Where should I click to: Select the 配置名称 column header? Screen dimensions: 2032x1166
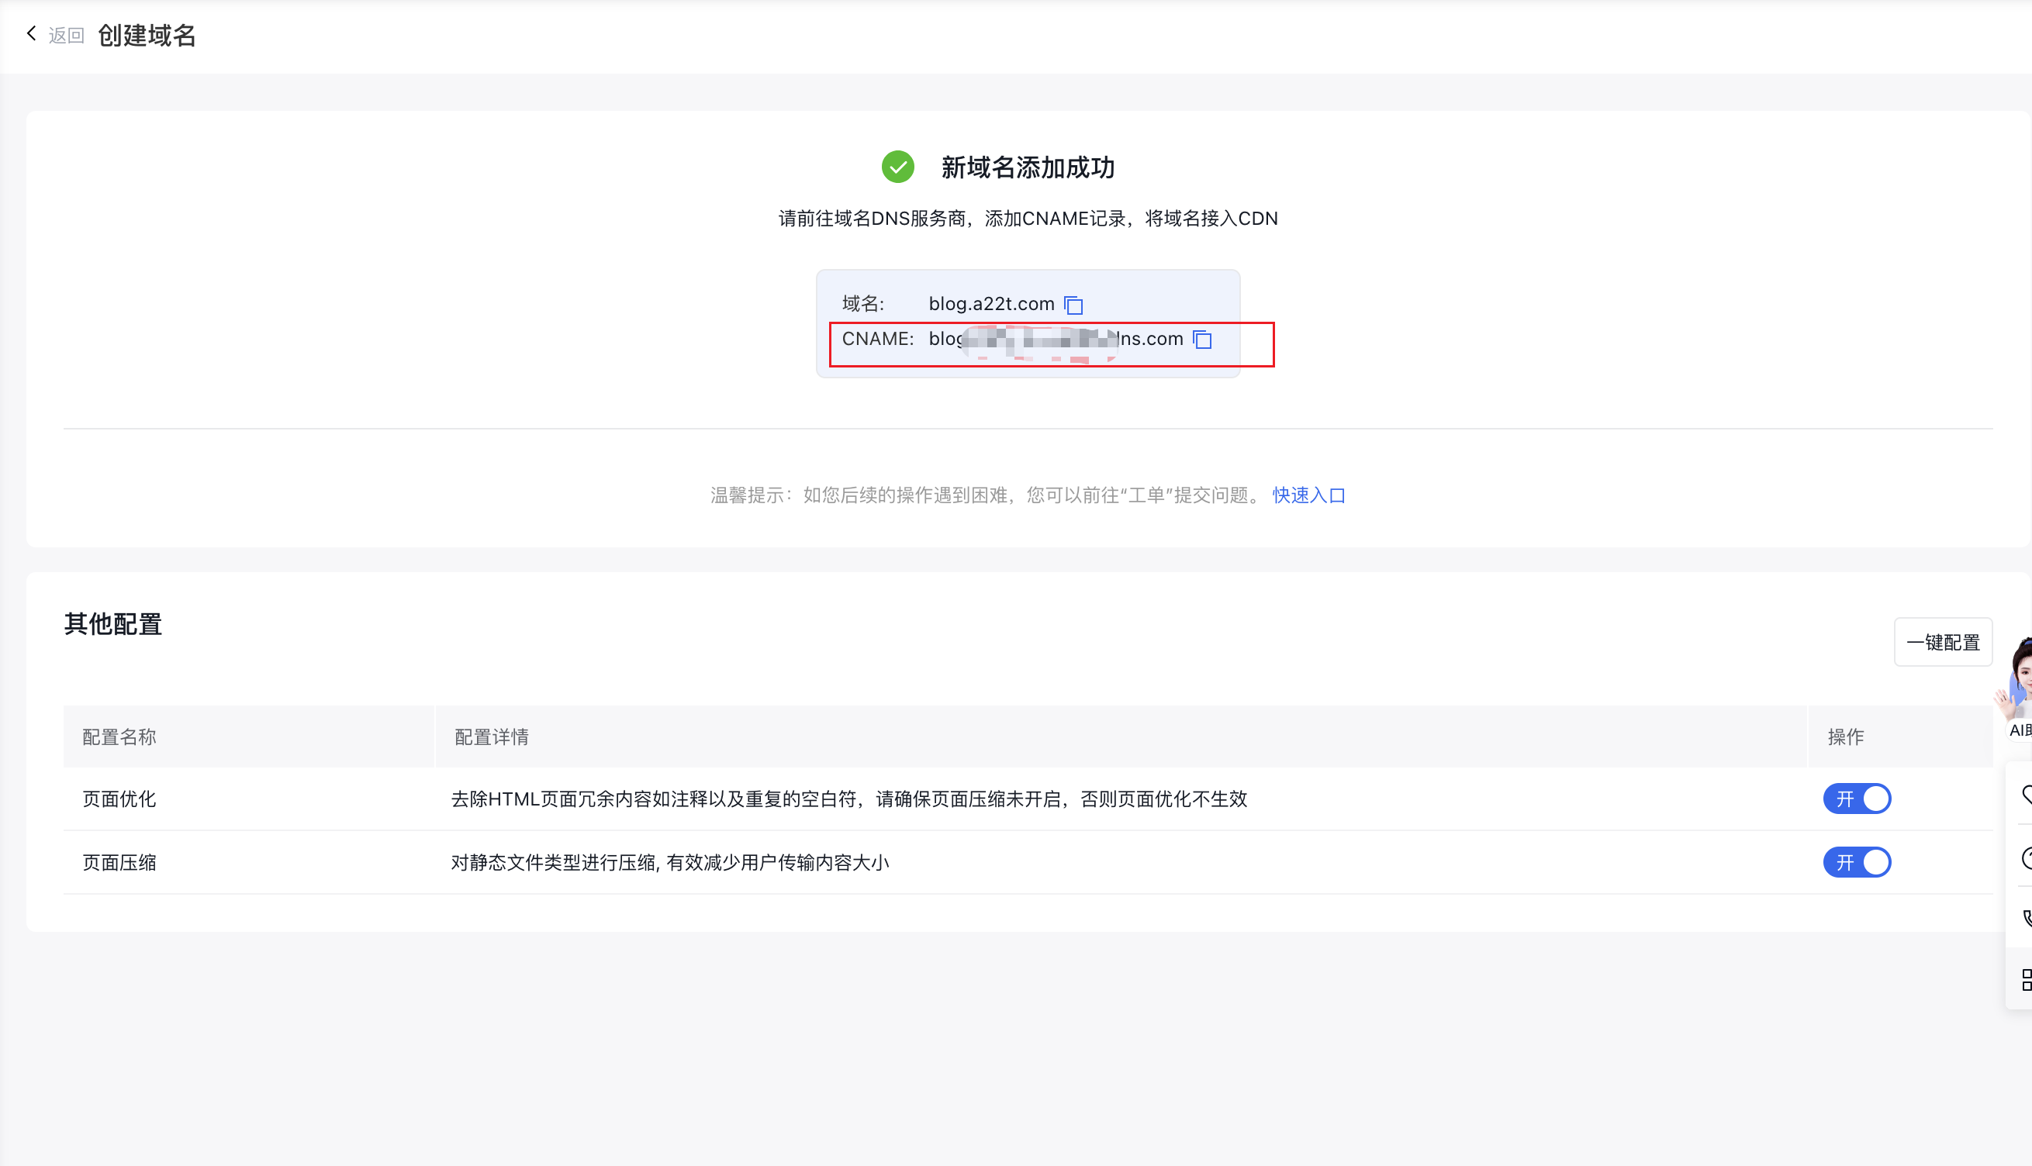[119, 736]
